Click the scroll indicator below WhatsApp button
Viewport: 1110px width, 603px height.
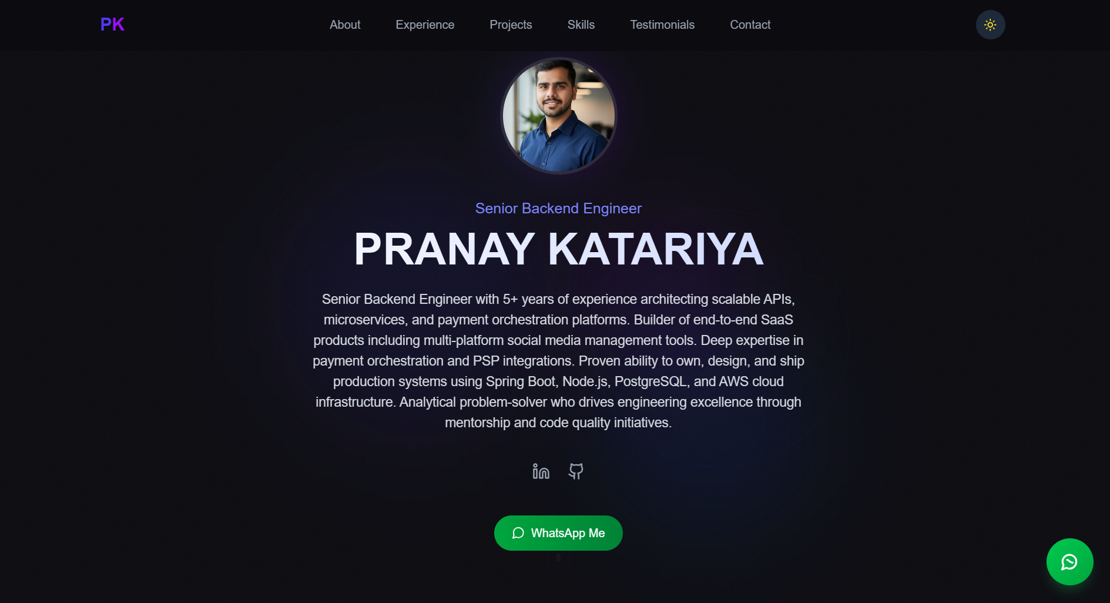pyautogui.click(x=558, y=558)
